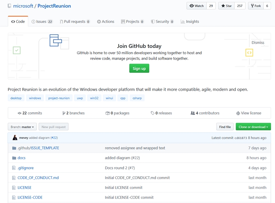Click the folder icon next to docs

[x=14, y=158]
